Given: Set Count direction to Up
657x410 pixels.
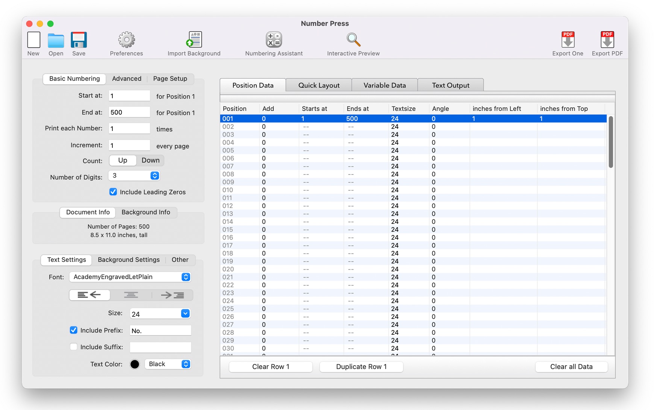Looking at the screenshot, I should coord(123,160).
